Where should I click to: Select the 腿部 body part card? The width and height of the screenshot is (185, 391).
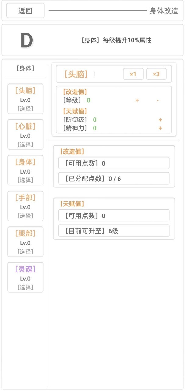tap(25, 242)
